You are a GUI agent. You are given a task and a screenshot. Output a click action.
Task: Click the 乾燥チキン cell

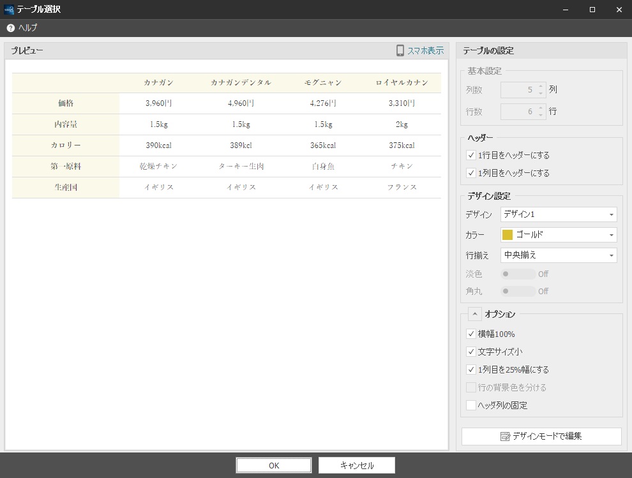click(159, 166)
